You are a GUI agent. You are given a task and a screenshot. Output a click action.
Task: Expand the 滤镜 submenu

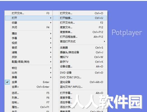pyautogui.click(x=28, y=52)
